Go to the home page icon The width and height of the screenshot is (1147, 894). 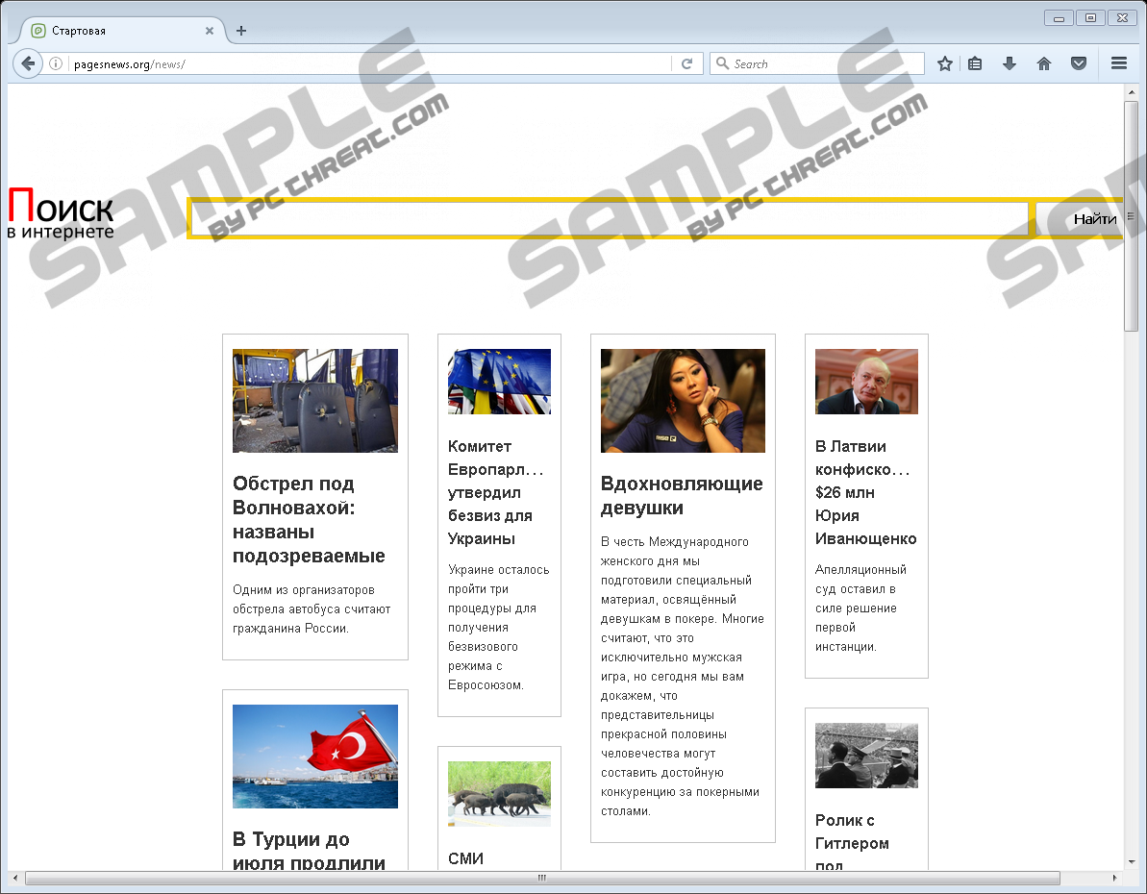coord(1043,63)
